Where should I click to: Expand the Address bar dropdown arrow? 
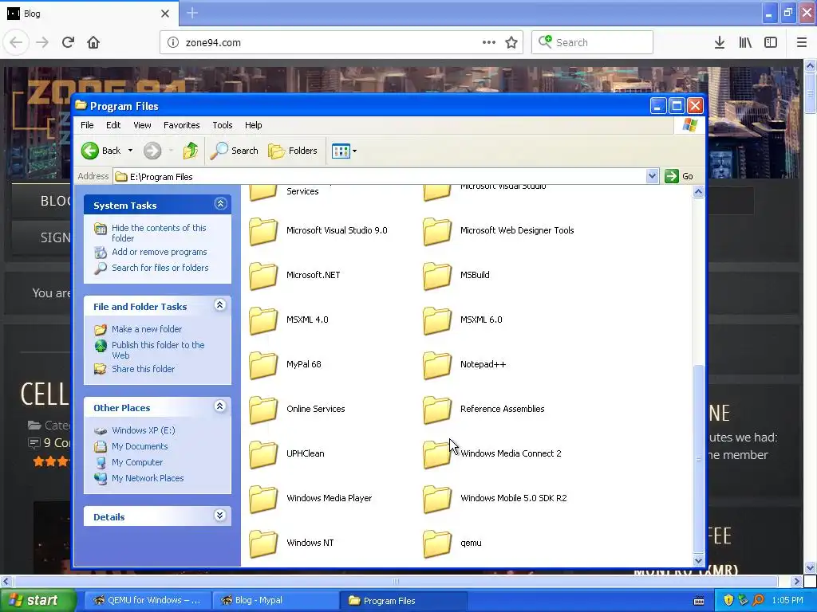point(652,176)
